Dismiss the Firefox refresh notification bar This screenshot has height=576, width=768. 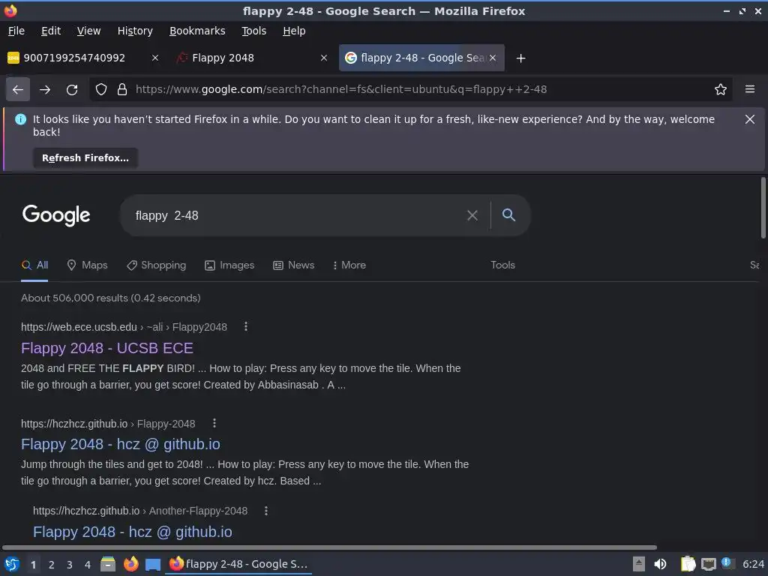pyautogui.click(x=749, y=119)
